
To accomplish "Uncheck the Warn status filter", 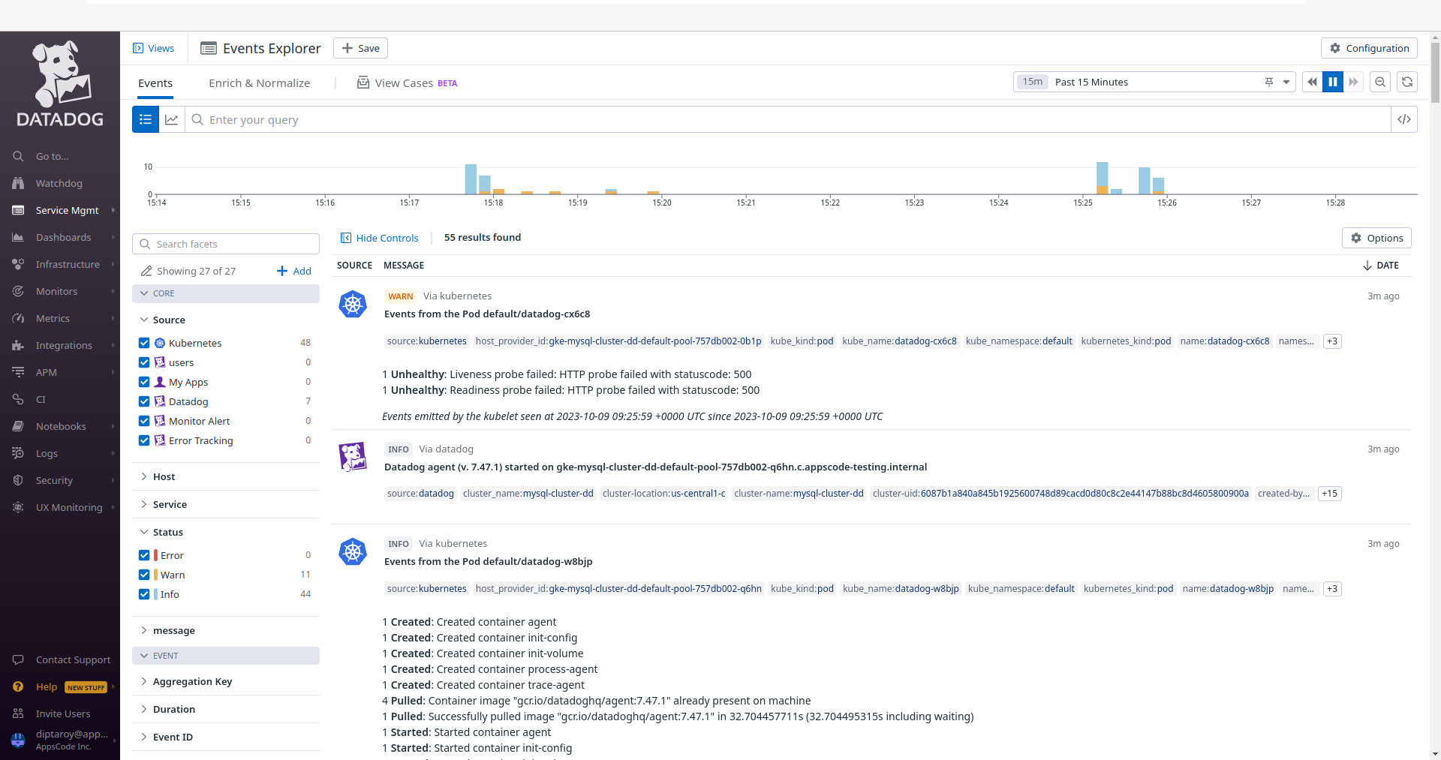I will click(143, 575).
